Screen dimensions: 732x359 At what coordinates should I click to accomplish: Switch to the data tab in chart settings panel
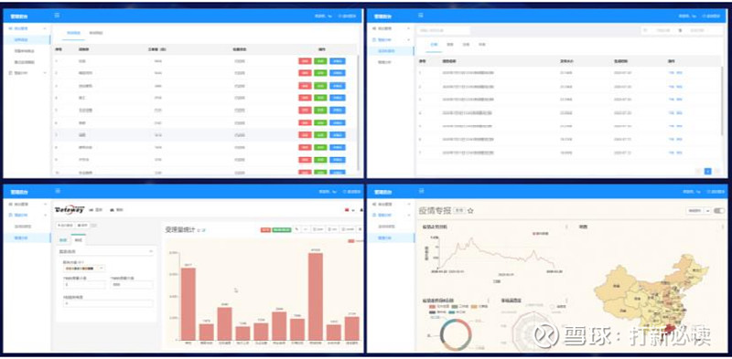click(64, 239)
